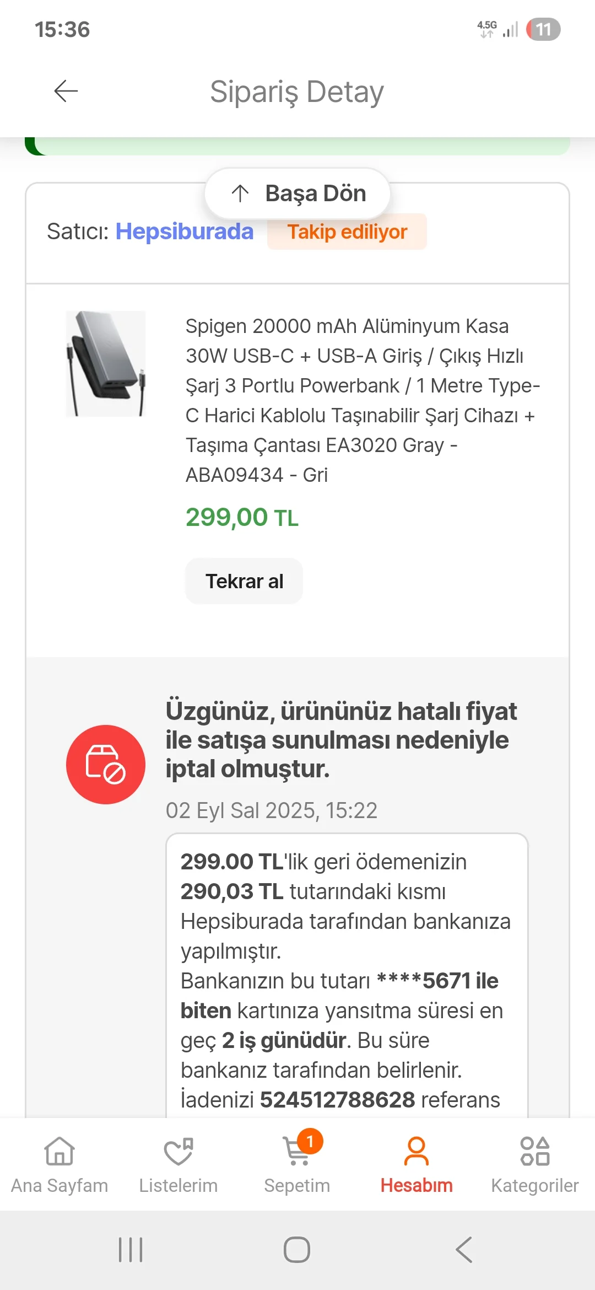The image size is (595, 1290).
Task: Tap the Takip ediliyor follow toggle
Action: pos(347,232)
